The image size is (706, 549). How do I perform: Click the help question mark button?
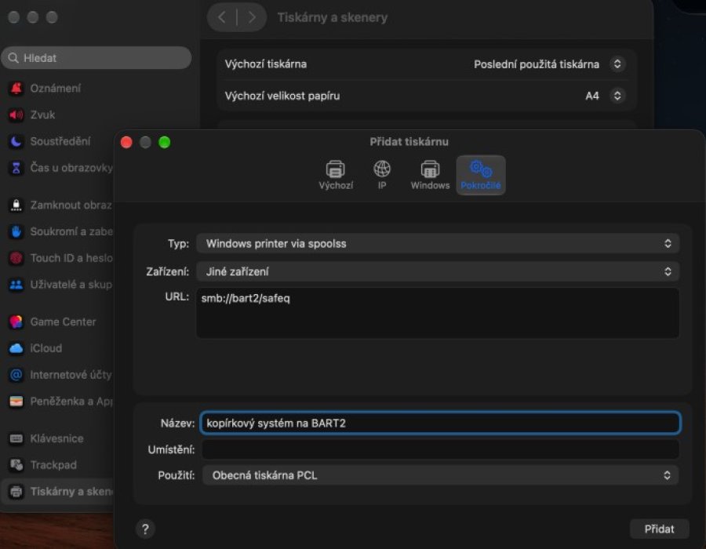145,529
